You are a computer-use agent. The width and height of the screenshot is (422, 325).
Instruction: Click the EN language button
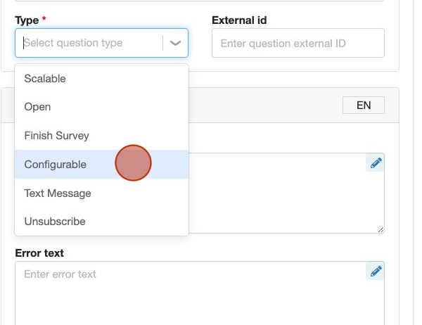[364, 106]
